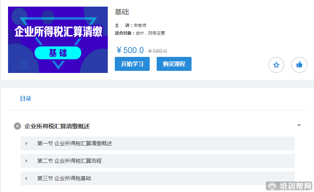Image resolution: width=314 pixels, height=192 pixels.
Task: Click the struck-through original price ¥580.0
Action: tap(157, 51)
